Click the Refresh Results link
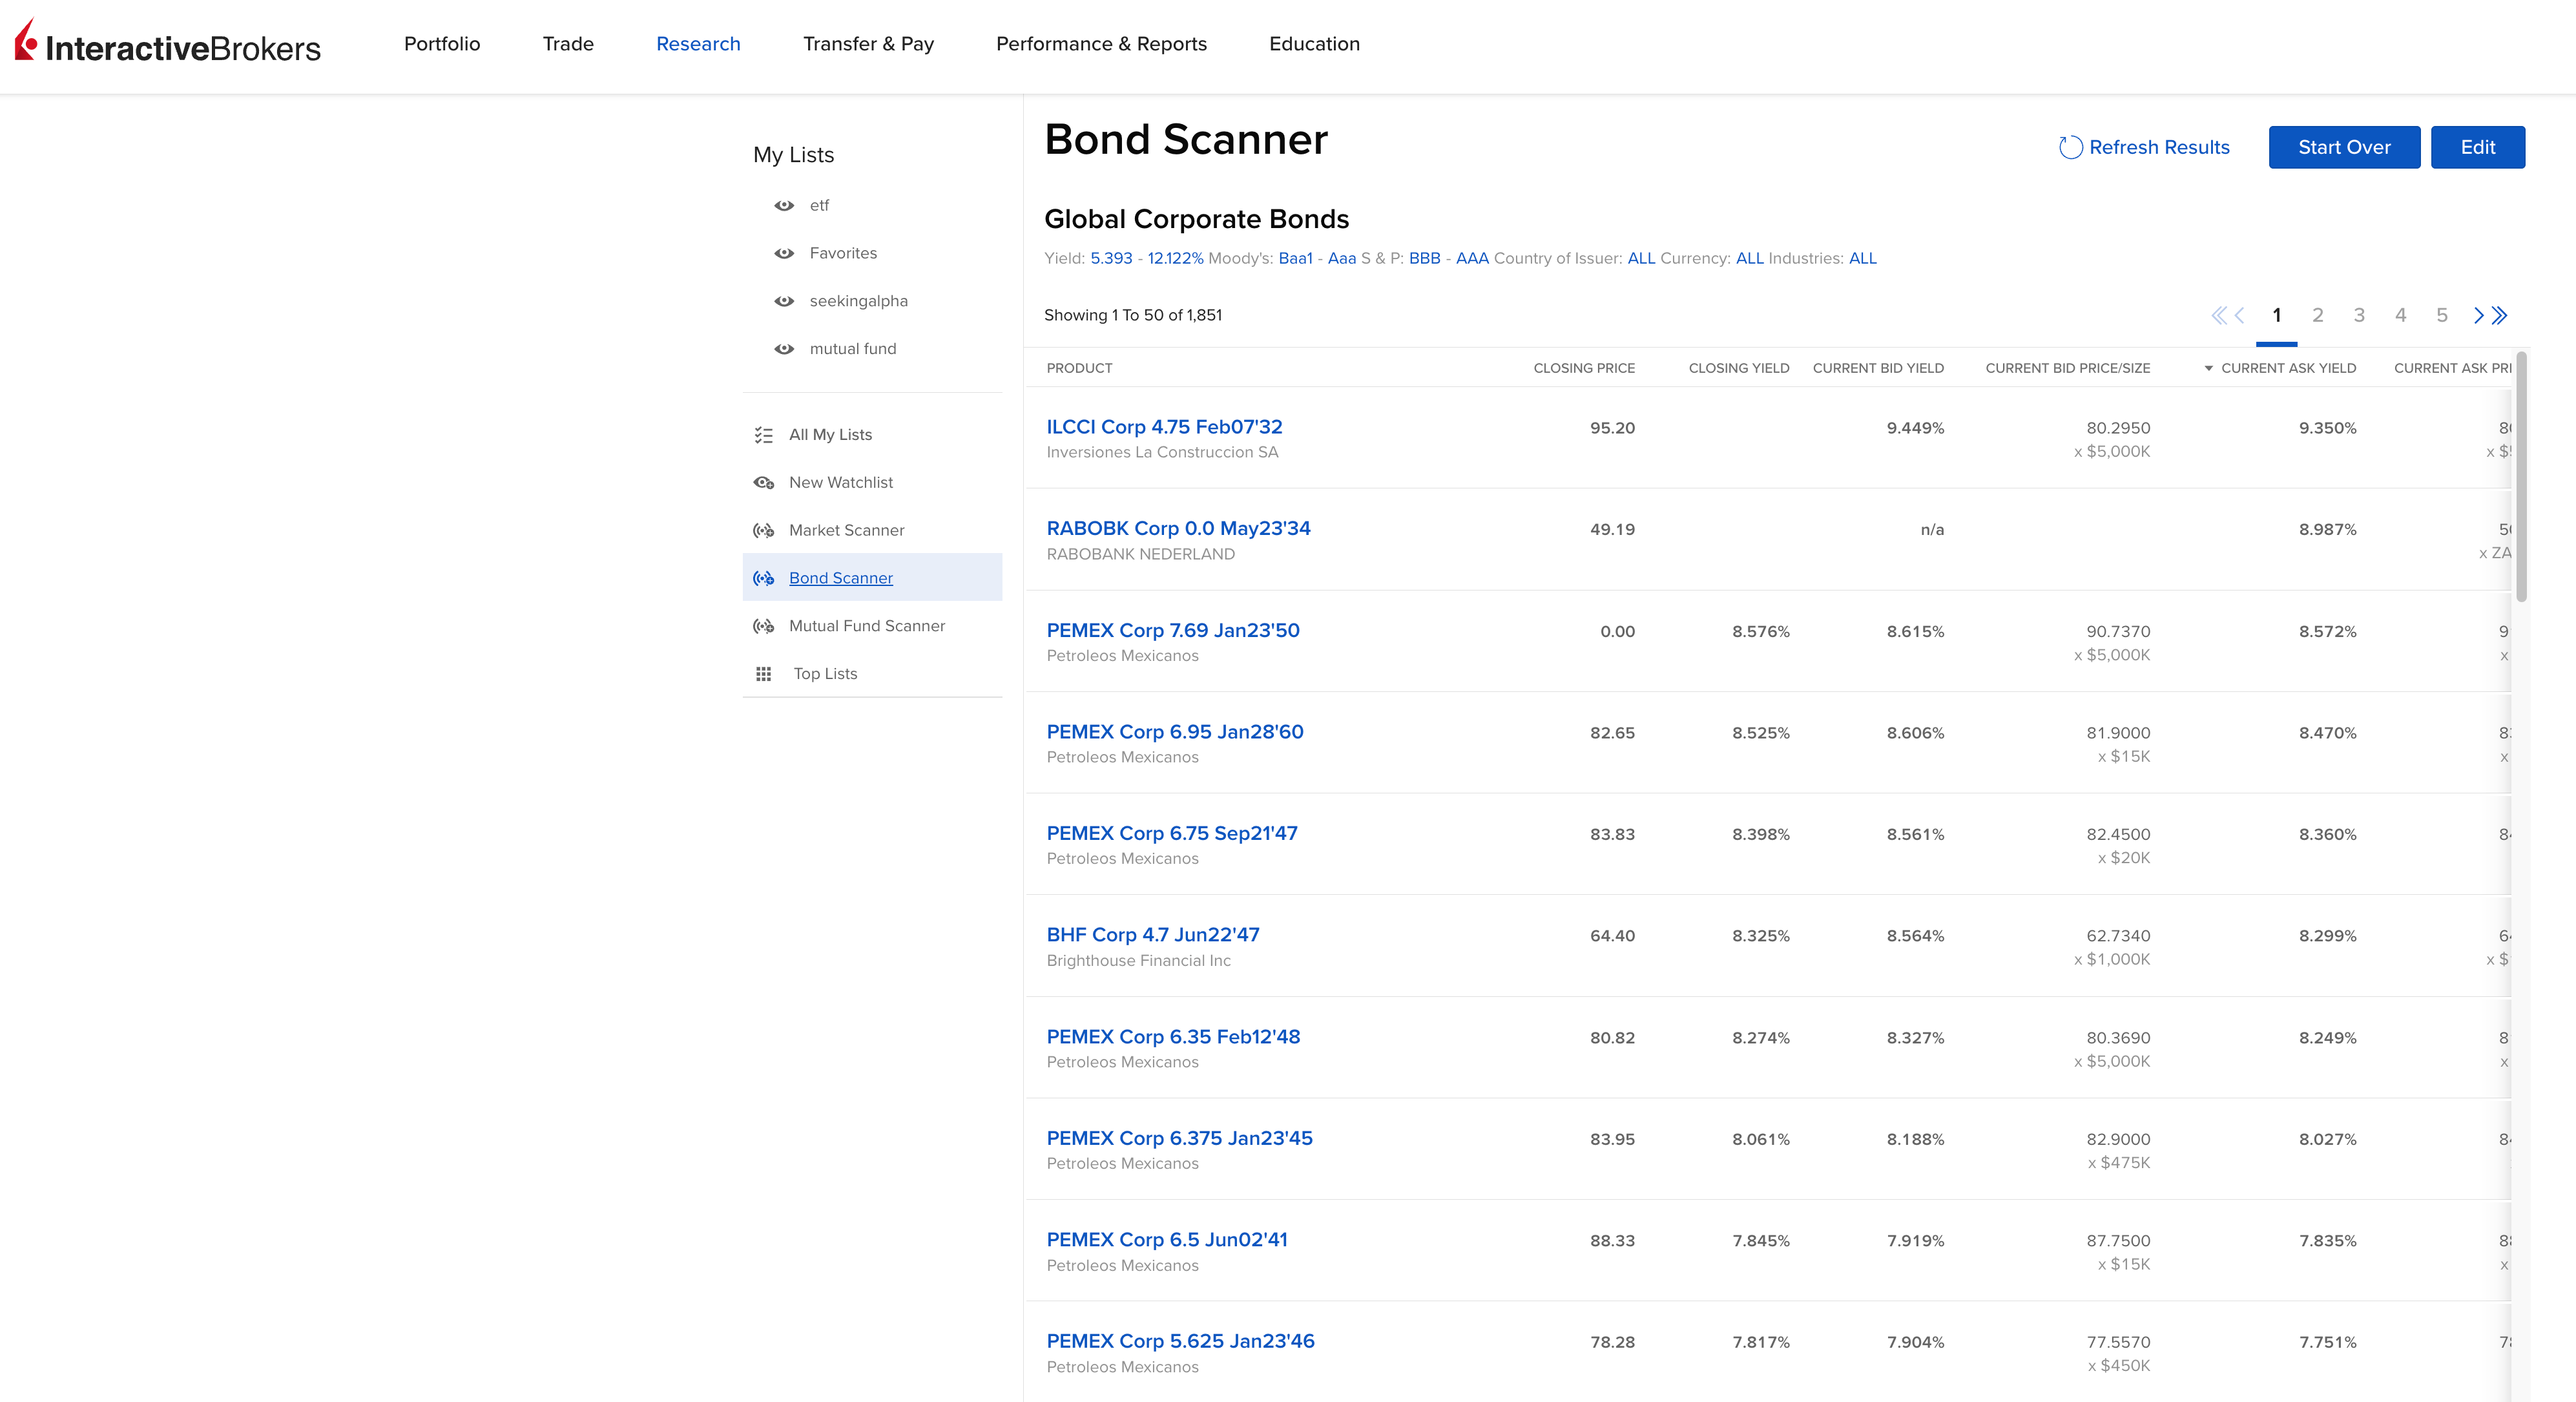Screen dimensions: 2576x1402 [2159, 148]
